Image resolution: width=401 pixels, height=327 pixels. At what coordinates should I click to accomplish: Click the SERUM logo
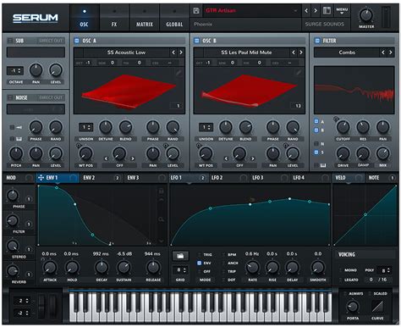click(36, 18)
